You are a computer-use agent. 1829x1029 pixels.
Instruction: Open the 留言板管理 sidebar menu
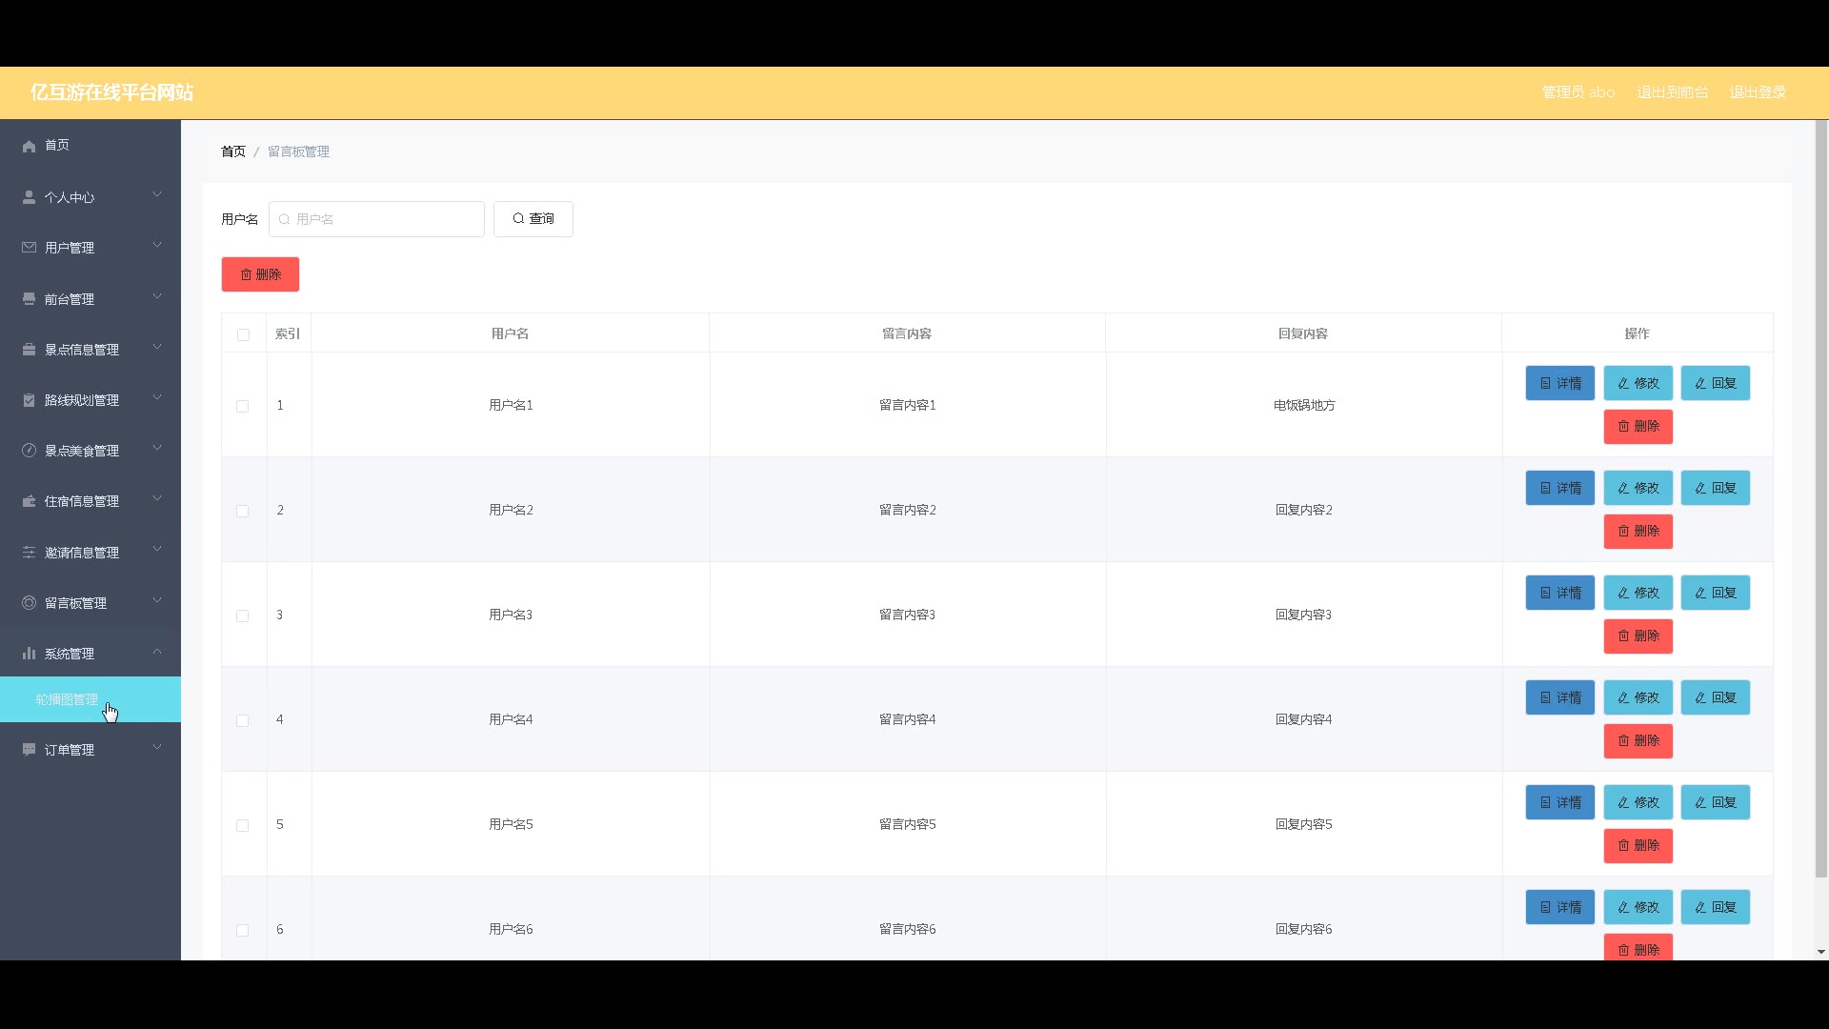pos(90,603)
